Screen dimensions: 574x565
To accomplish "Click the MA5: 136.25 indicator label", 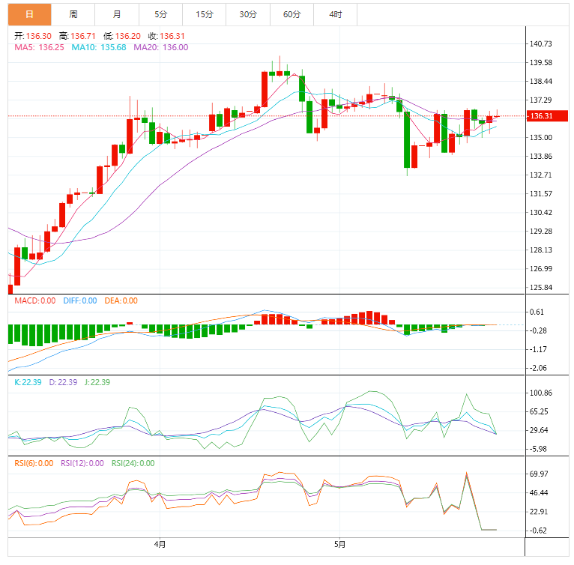I will [39, 48].
